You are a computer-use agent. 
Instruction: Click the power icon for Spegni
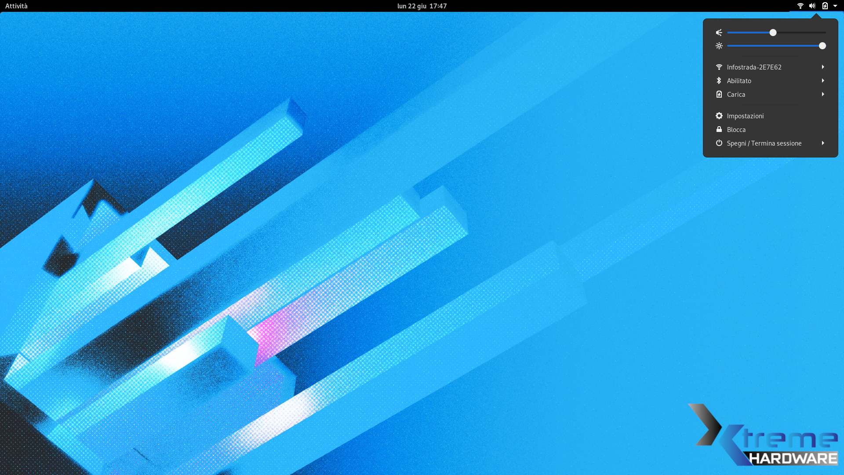[x=719, y=143]
